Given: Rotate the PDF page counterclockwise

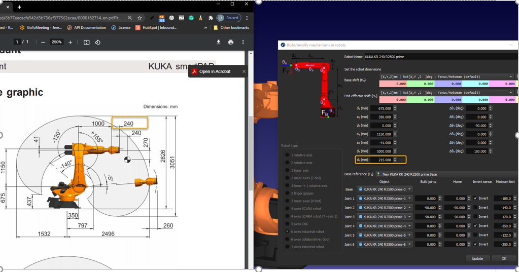Looking at the screenshot, I should [x=97, y=42].
